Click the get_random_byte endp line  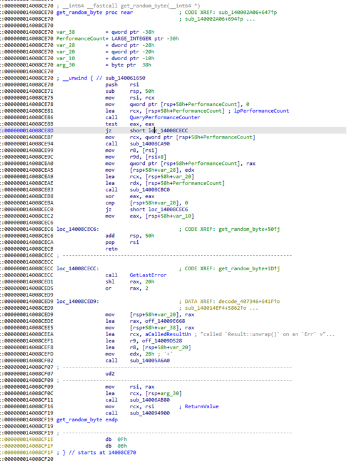click(87, 419)
